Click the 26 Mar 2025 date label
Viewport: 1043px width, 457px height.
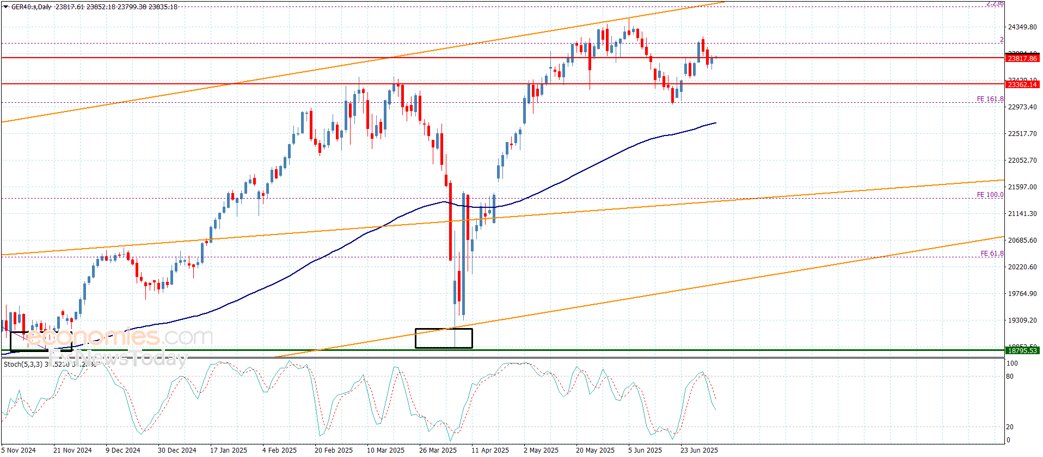coord(438,450)
